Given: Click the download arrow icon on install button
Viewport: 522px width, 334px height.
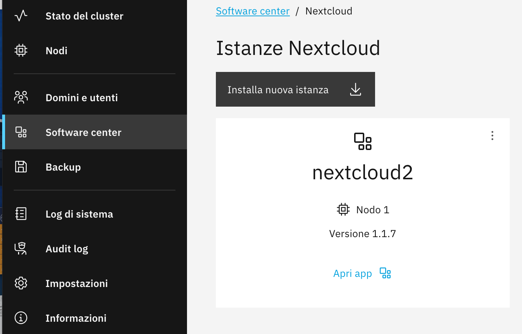Looking at the screenshot, I should point(356,89).
